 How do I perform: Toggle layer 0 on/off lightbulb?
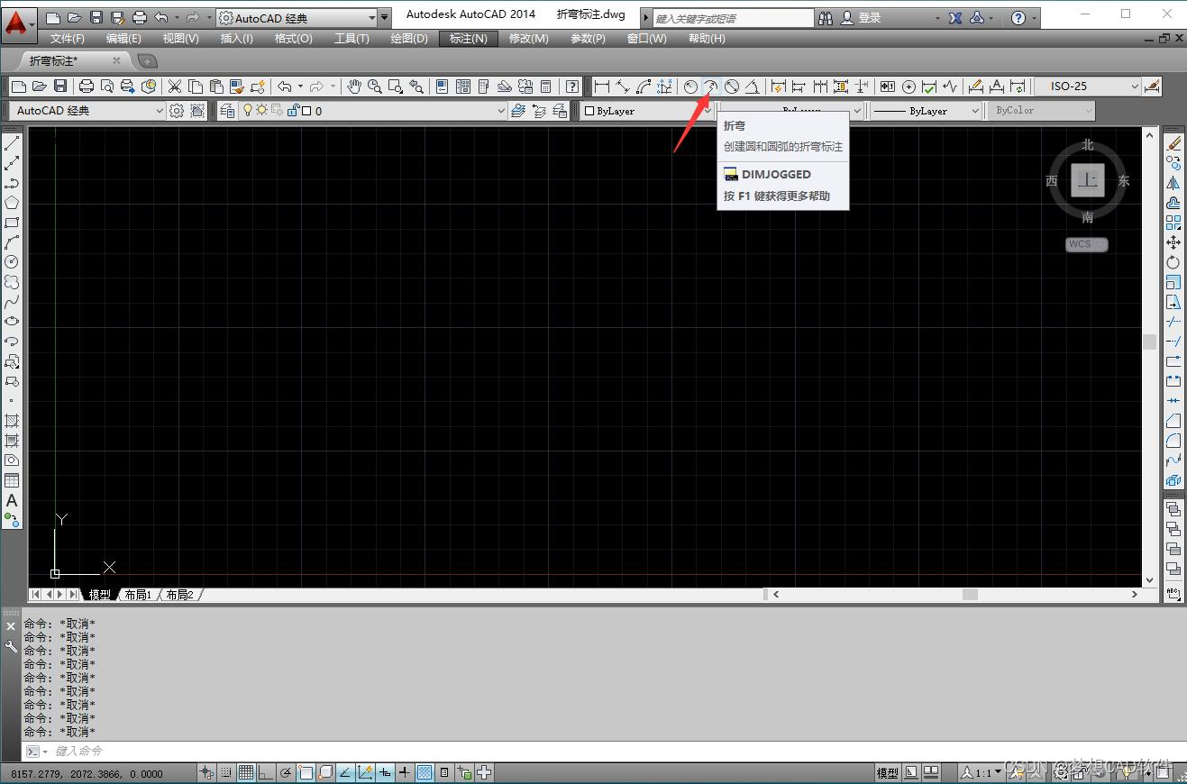click(248, 111)
